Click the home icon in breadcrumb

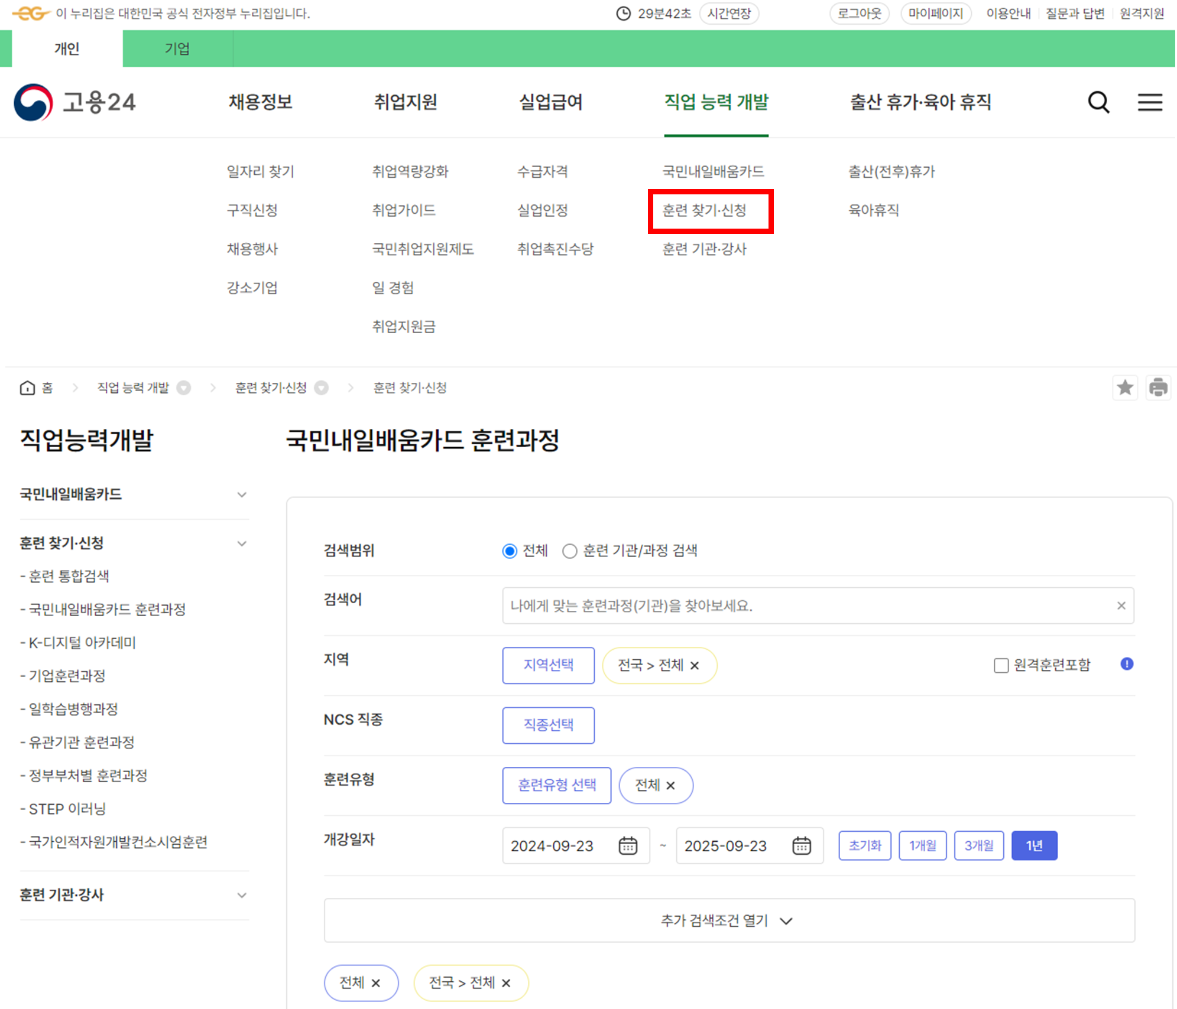pos(27,388)
